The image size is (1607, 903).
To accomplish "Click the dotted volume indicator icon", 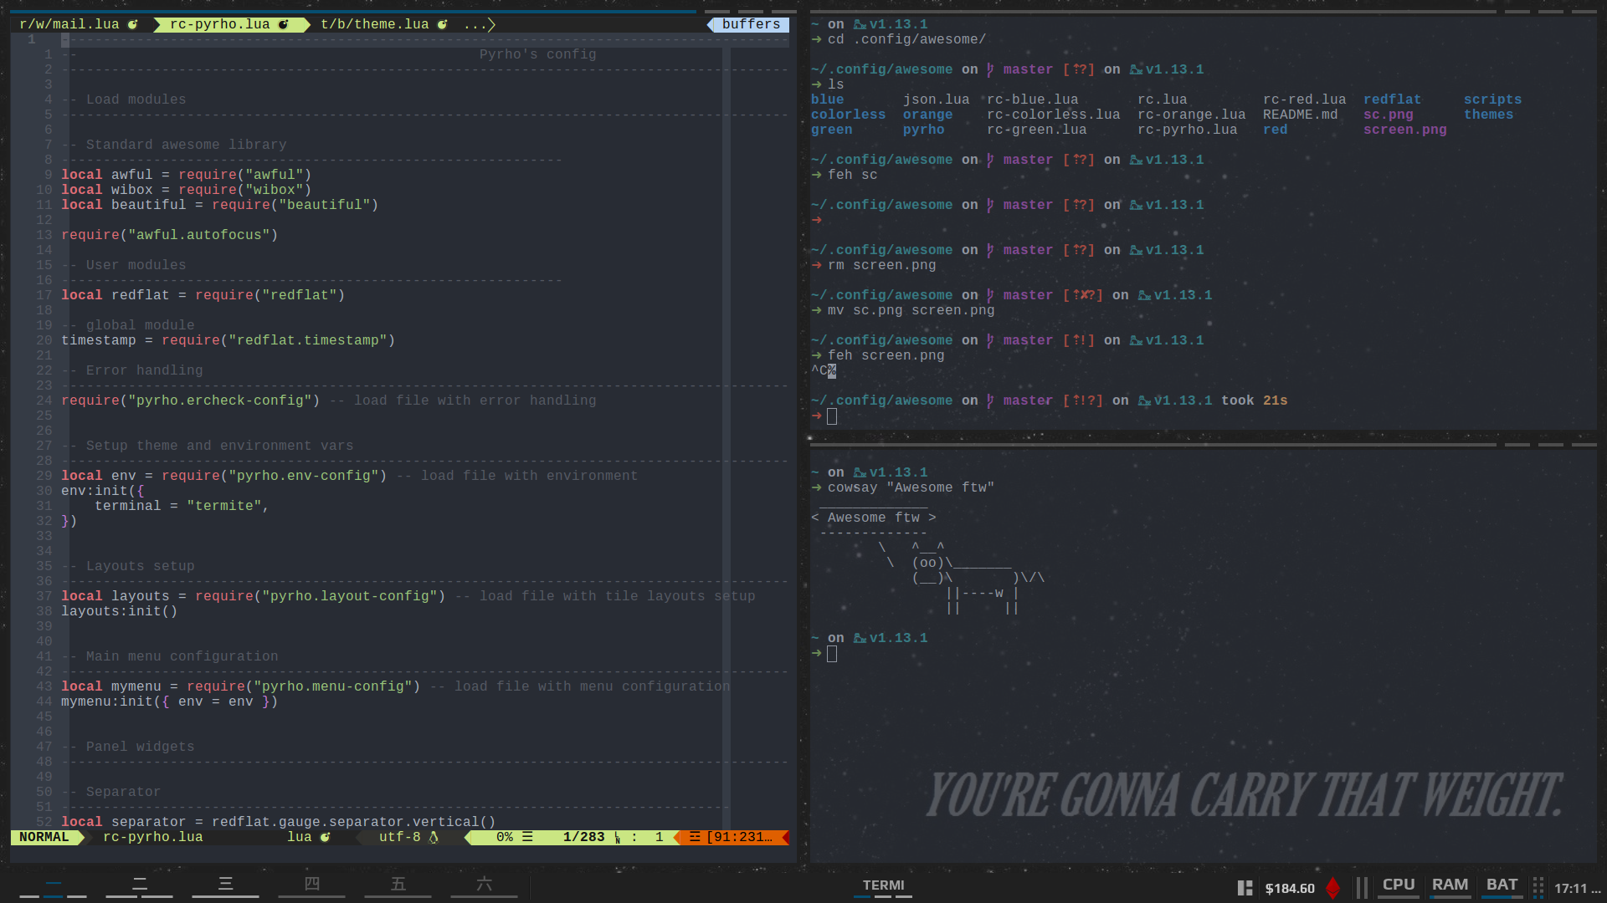I will 1538,888.
